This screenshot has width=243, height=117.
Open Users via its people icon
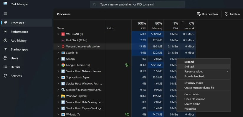(x=5, y=58)
